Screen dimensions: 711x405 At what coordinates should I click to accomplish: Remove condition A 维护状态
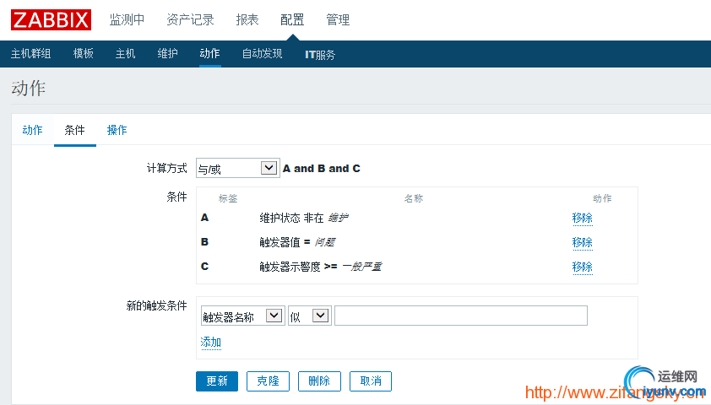(582, 219)
